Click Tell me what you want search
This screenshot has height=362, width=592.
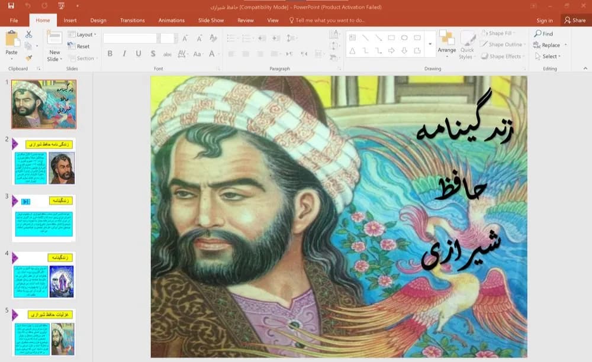coord(327,20)
